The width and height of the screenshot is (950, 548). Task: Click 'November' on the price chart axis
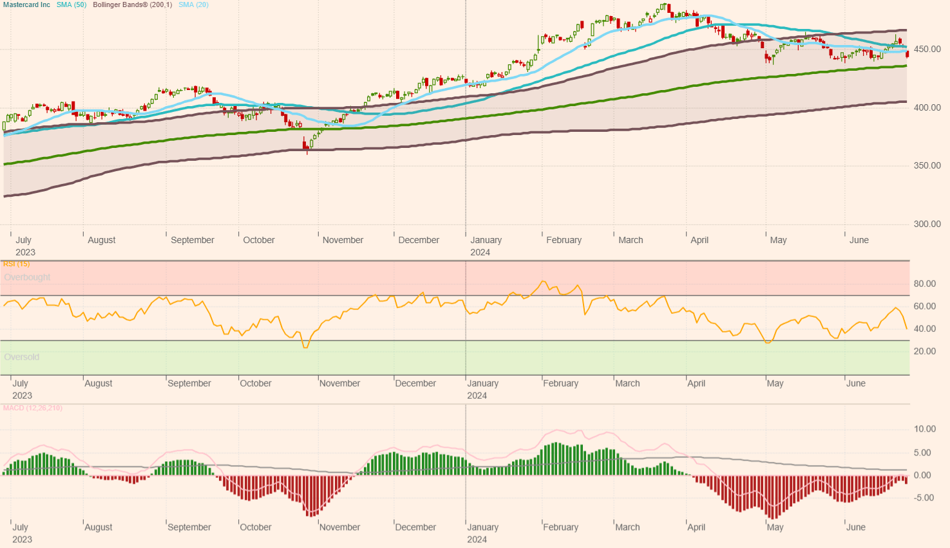click(x=343, y=240)
